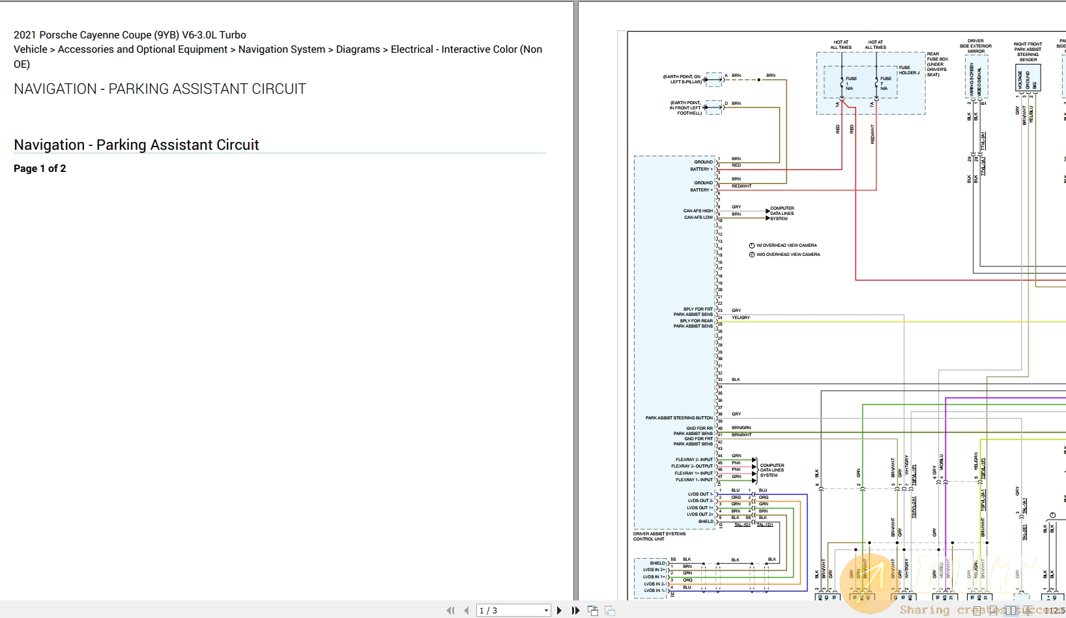The width and height of the screenshot is (1066, 618).
Task: Click 'EARTH POINT, IN FRONT LEFT FOOTWELL' label
Action: click(x=685, y=108)
